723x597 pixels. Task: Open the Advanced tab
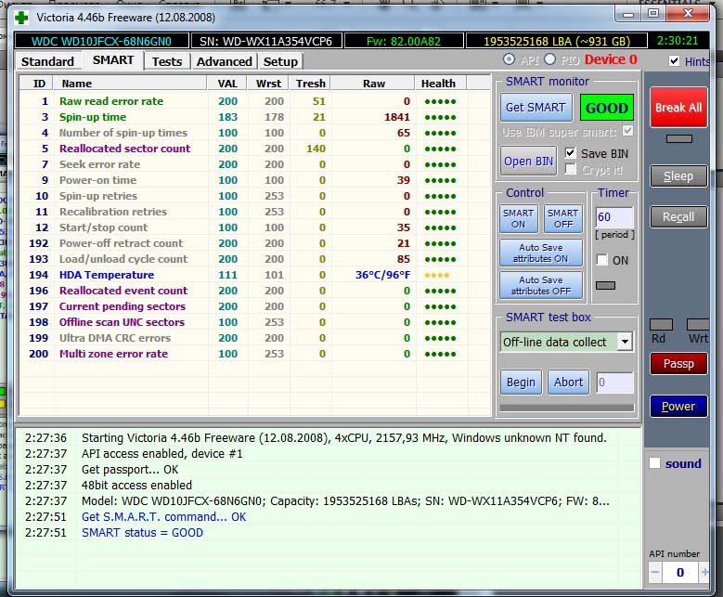(225, 61)
